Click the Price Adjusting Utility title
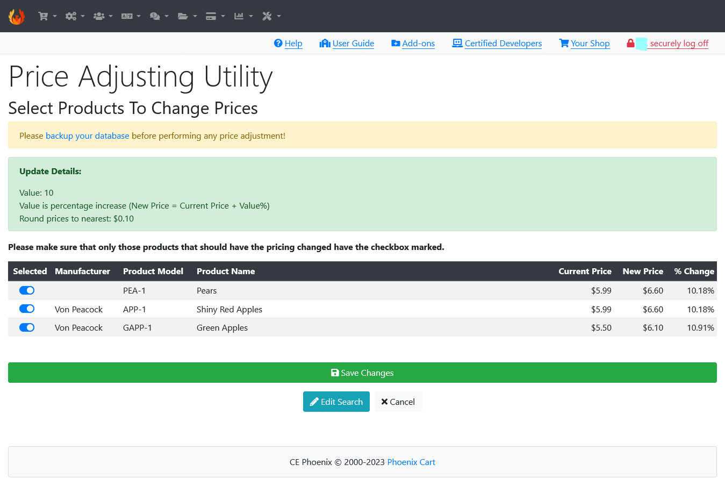 pos(141,77)
